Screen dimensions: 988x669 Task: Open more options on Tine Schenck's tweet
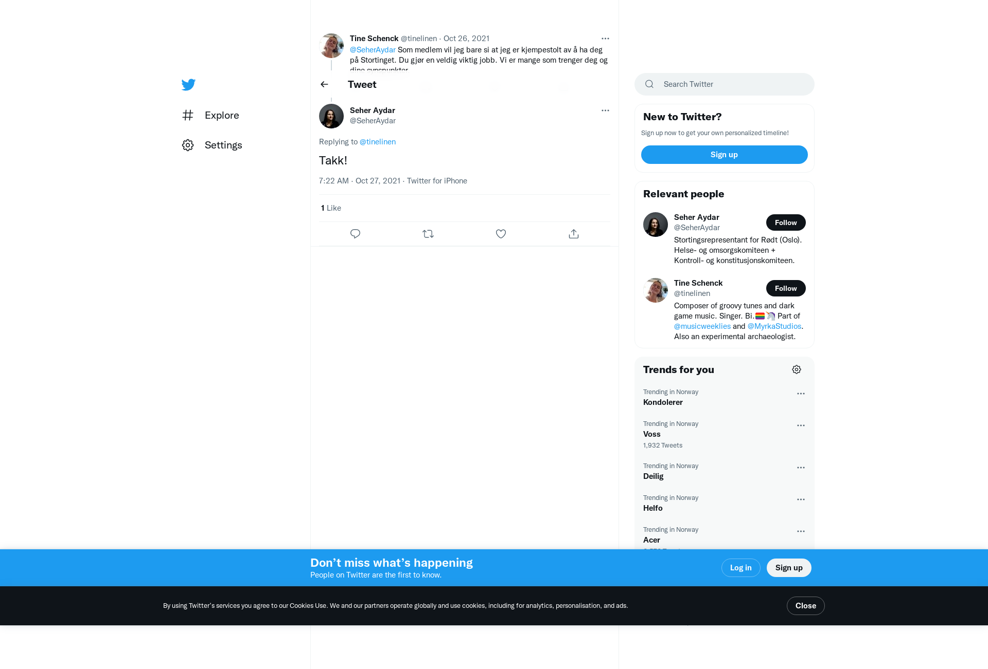605,39
